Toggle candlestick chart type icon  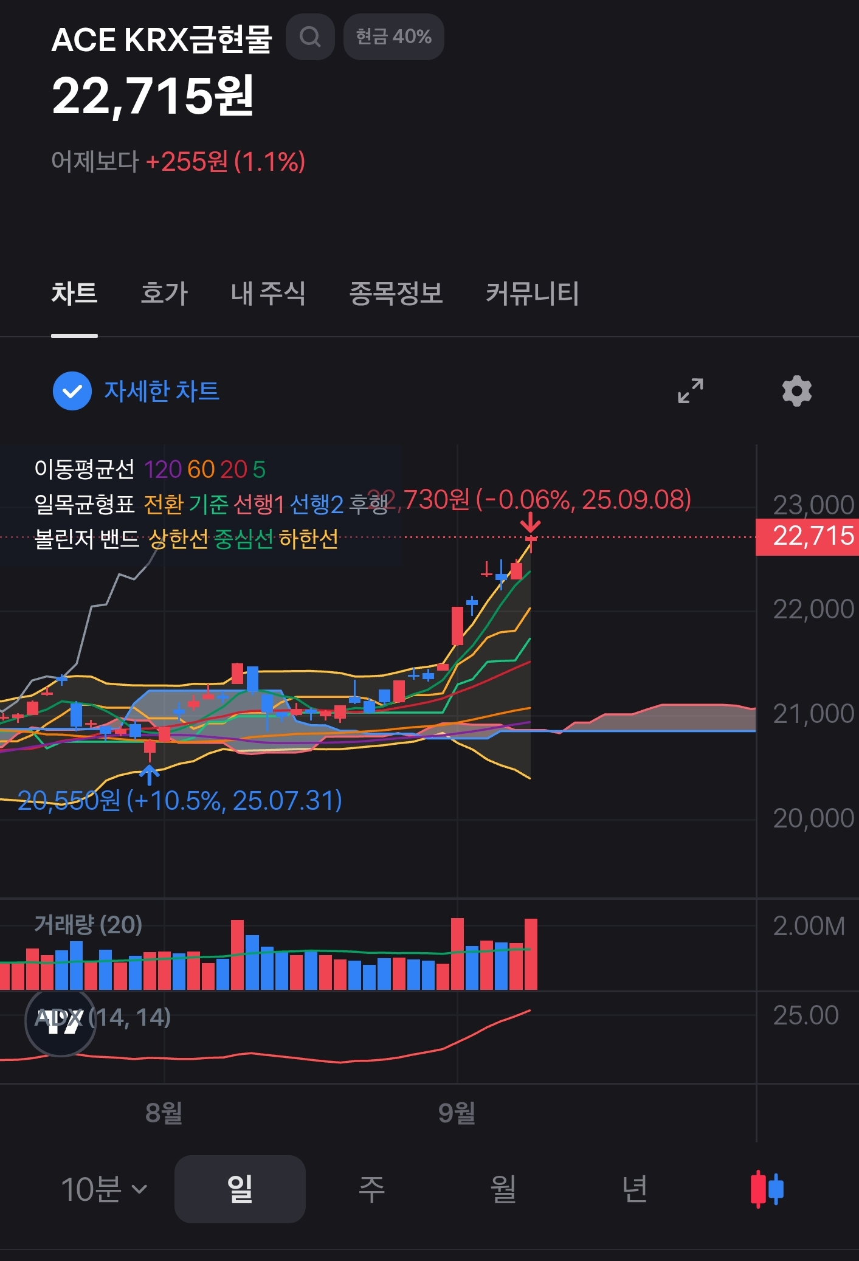767,1189
